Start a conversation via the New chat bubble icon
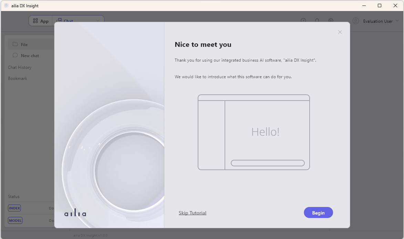 point(15,55)
